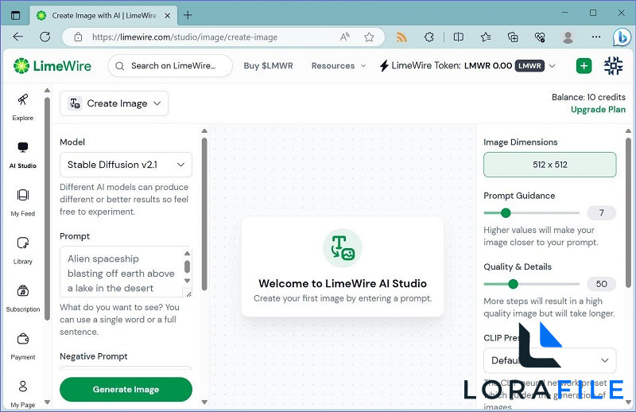The image size is (636, 412).
Task: Add page to favorites star icon
Action: (369, 37)
